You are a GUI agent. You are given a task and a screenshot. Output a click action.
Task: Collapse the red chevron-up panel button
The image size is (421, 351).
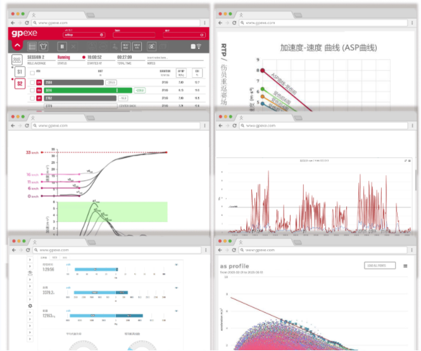[18, 46]
